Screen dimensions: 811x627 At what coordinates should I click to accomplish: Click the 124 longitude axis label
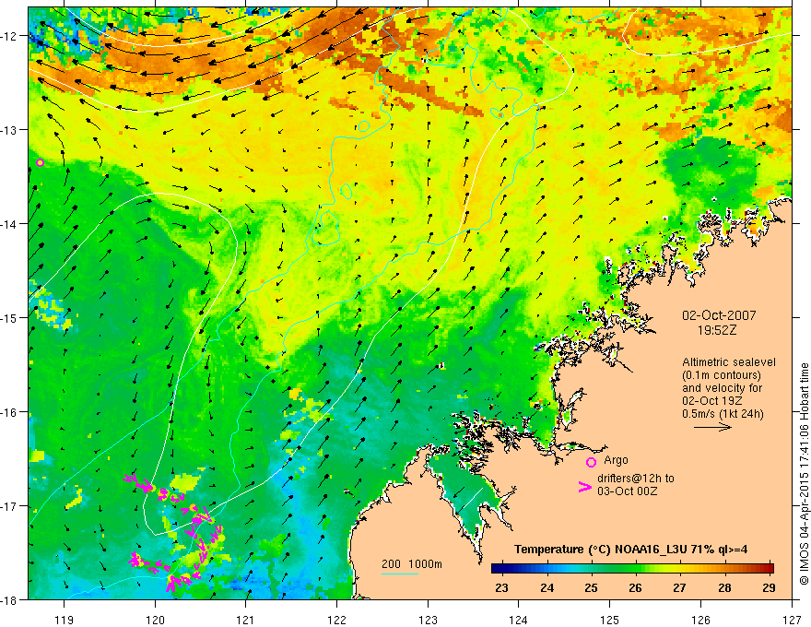click(519, 620)
